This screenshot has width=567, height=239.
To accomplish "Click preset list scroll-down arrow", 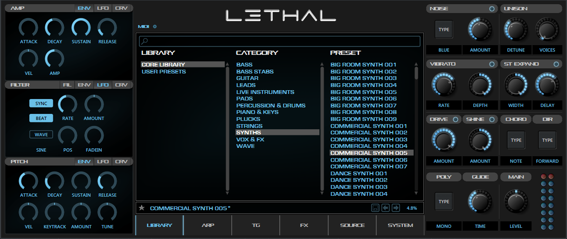I will point(416,193).
